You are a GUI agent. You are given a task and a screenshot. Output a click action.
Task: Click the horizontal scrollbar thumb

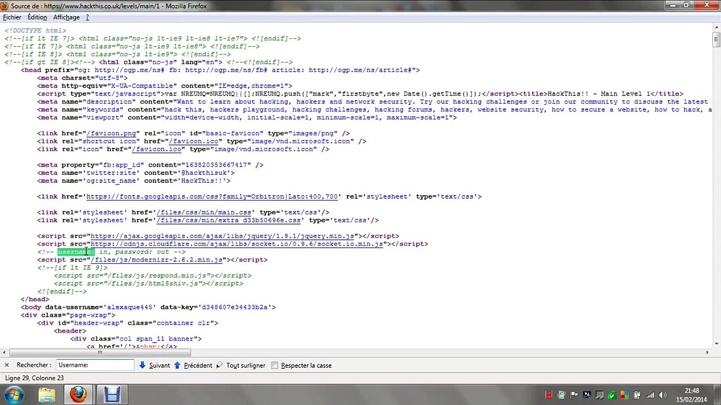99,353
